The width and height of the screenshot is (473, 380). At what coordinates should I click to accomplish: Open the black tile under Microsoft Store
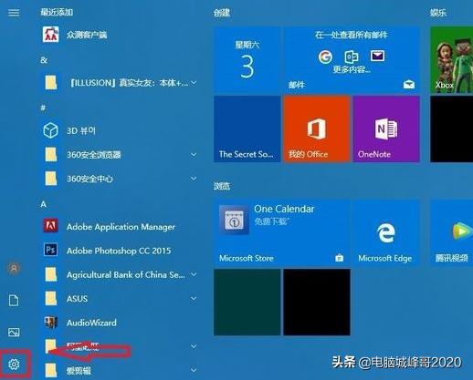(317, 302)
